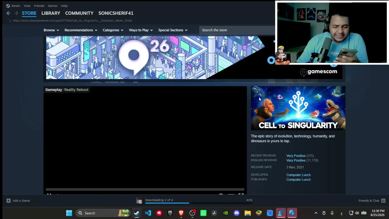389x219 pixels.
Task: Click the network tray icon
Action: 351,213
